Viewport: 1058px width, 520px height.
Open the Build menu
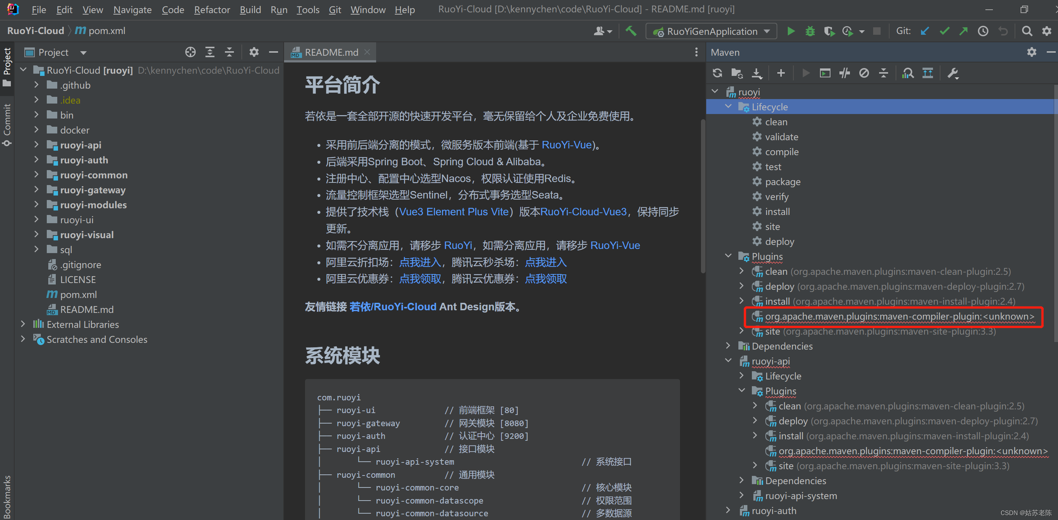[250, 9]
